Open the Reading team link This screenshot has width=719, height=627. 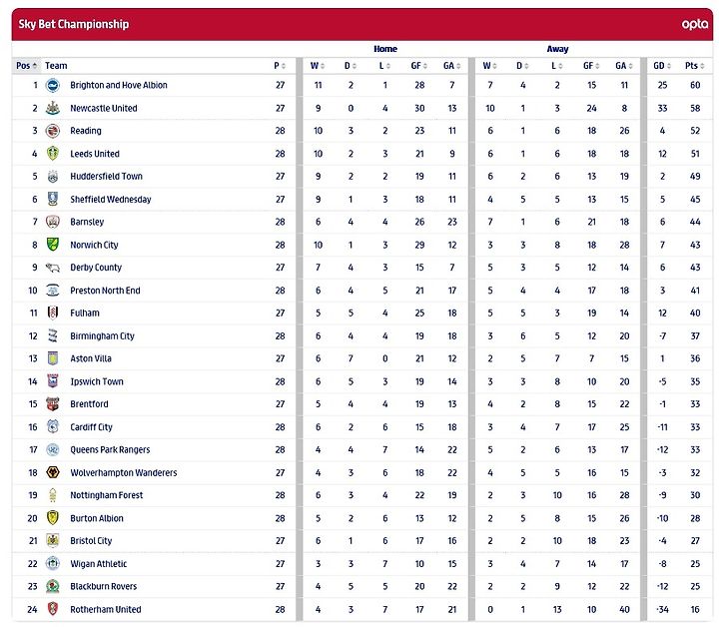86,131
